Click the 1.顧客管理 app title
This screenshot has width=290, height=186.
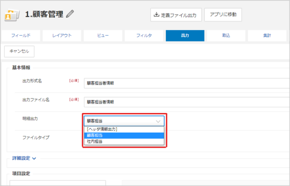coord(44,14)
